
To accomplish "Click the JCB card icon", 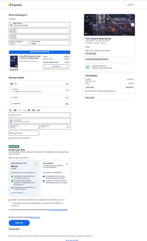I will (29, 110).
